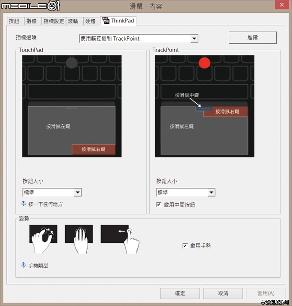Click the three-finger gesture image

[79, 239]
